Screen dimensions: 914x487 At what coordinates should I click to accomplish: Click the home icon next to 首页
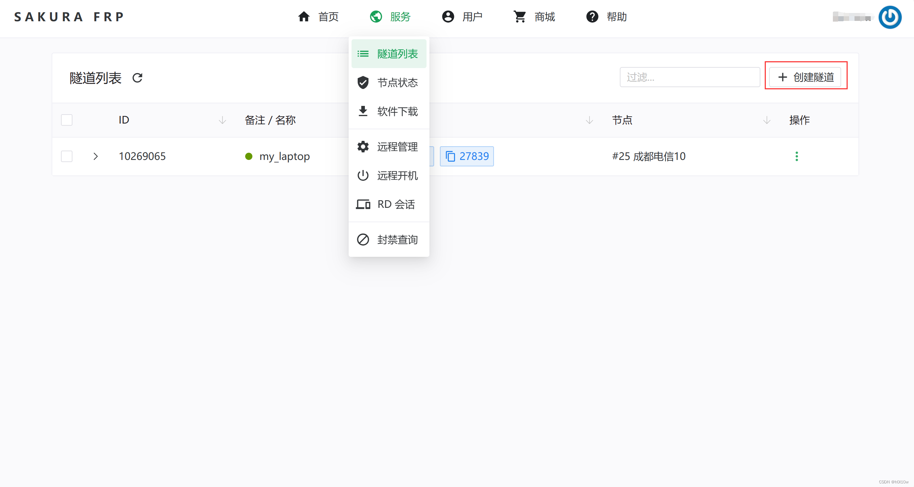point(304,17)
